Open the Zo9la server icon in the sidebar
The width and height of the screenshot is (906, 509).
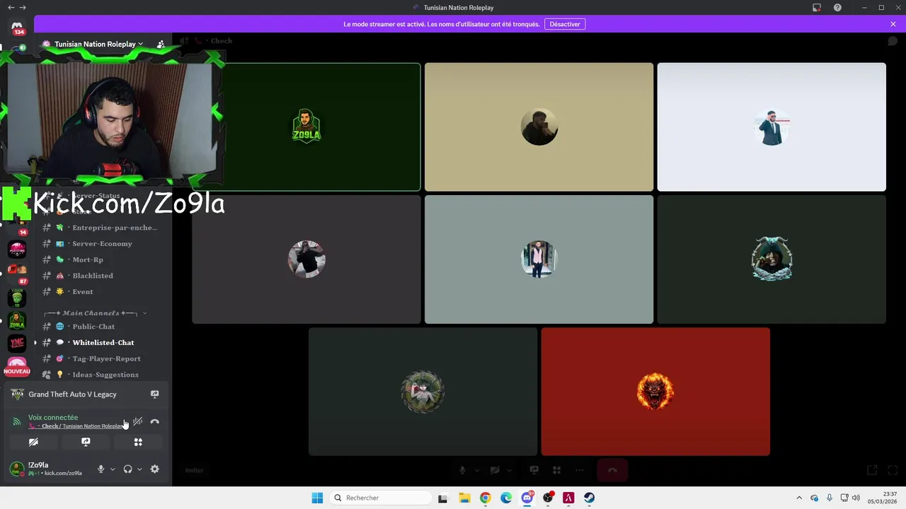point(17,320)
